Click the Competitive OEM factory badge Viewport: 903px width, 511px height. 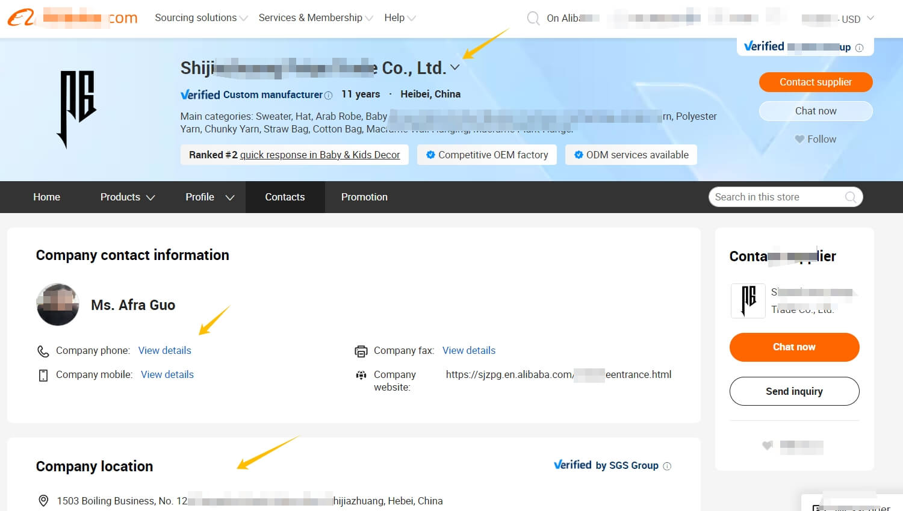[x=487, y=155]
